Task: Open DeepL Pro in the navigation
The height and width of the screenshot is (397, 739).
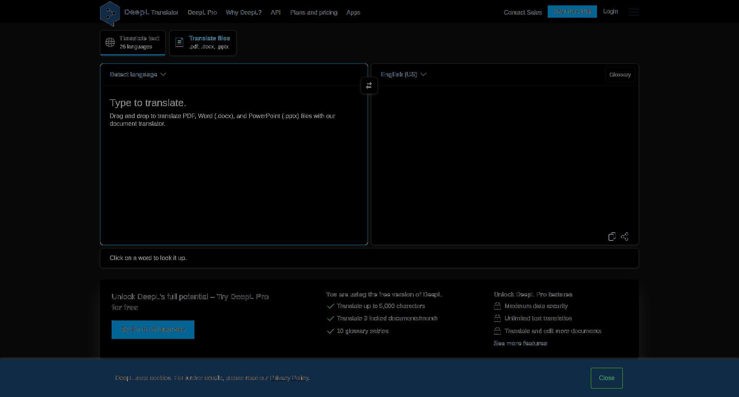Action: [x=202, y=13]
